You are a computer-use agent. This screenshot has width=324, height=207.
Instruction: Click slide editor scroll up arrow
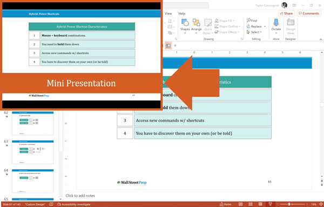(322, 52)
